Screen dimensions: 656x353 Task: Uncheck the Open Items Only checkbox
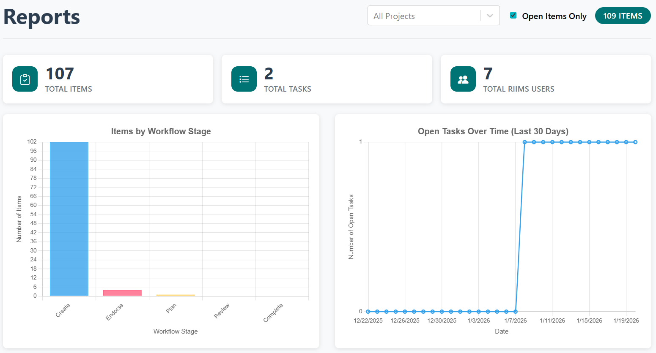click(513, 15)
